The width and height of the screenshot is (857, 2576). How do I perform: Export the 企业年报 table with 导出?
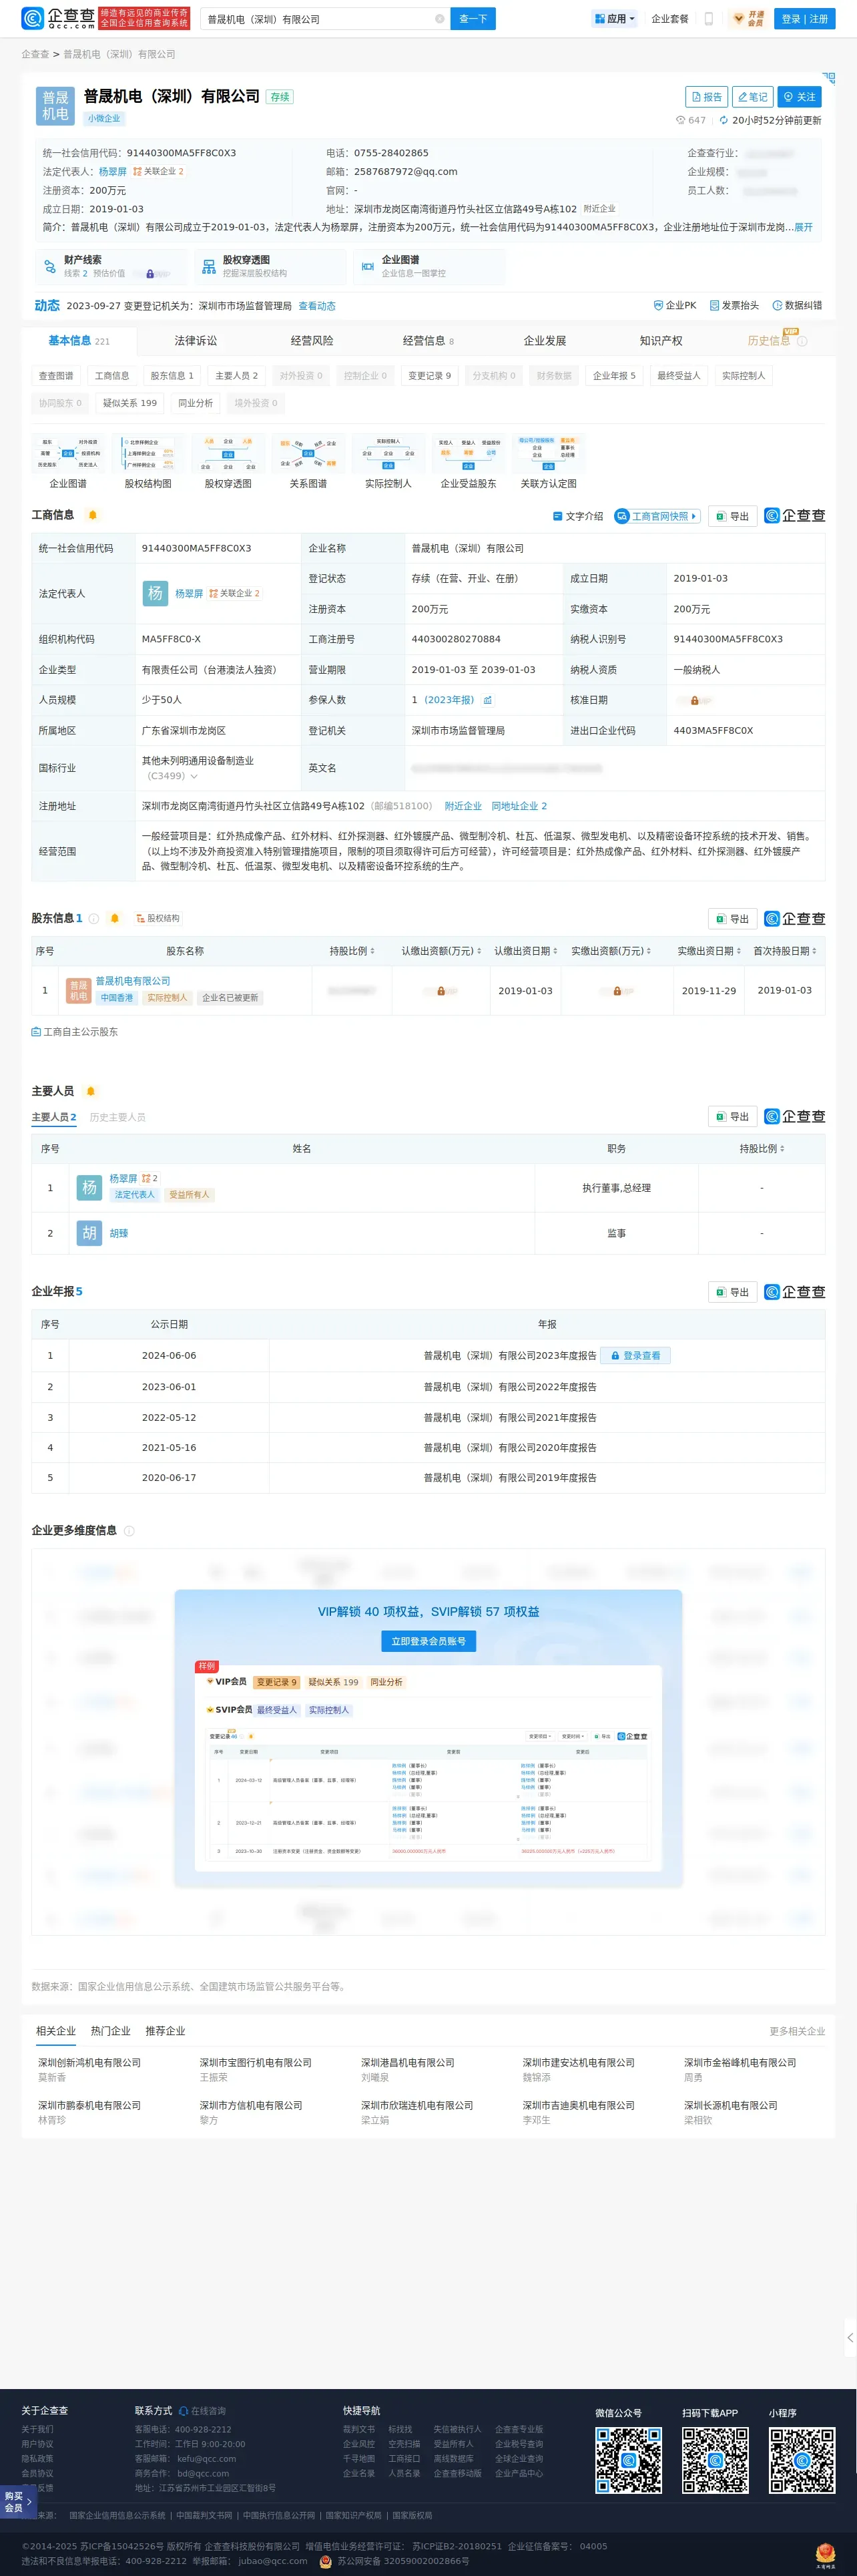point(733,1292)
